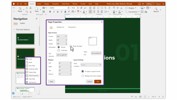Increase font size icon
177x100 pixels.
pos(81,8)
